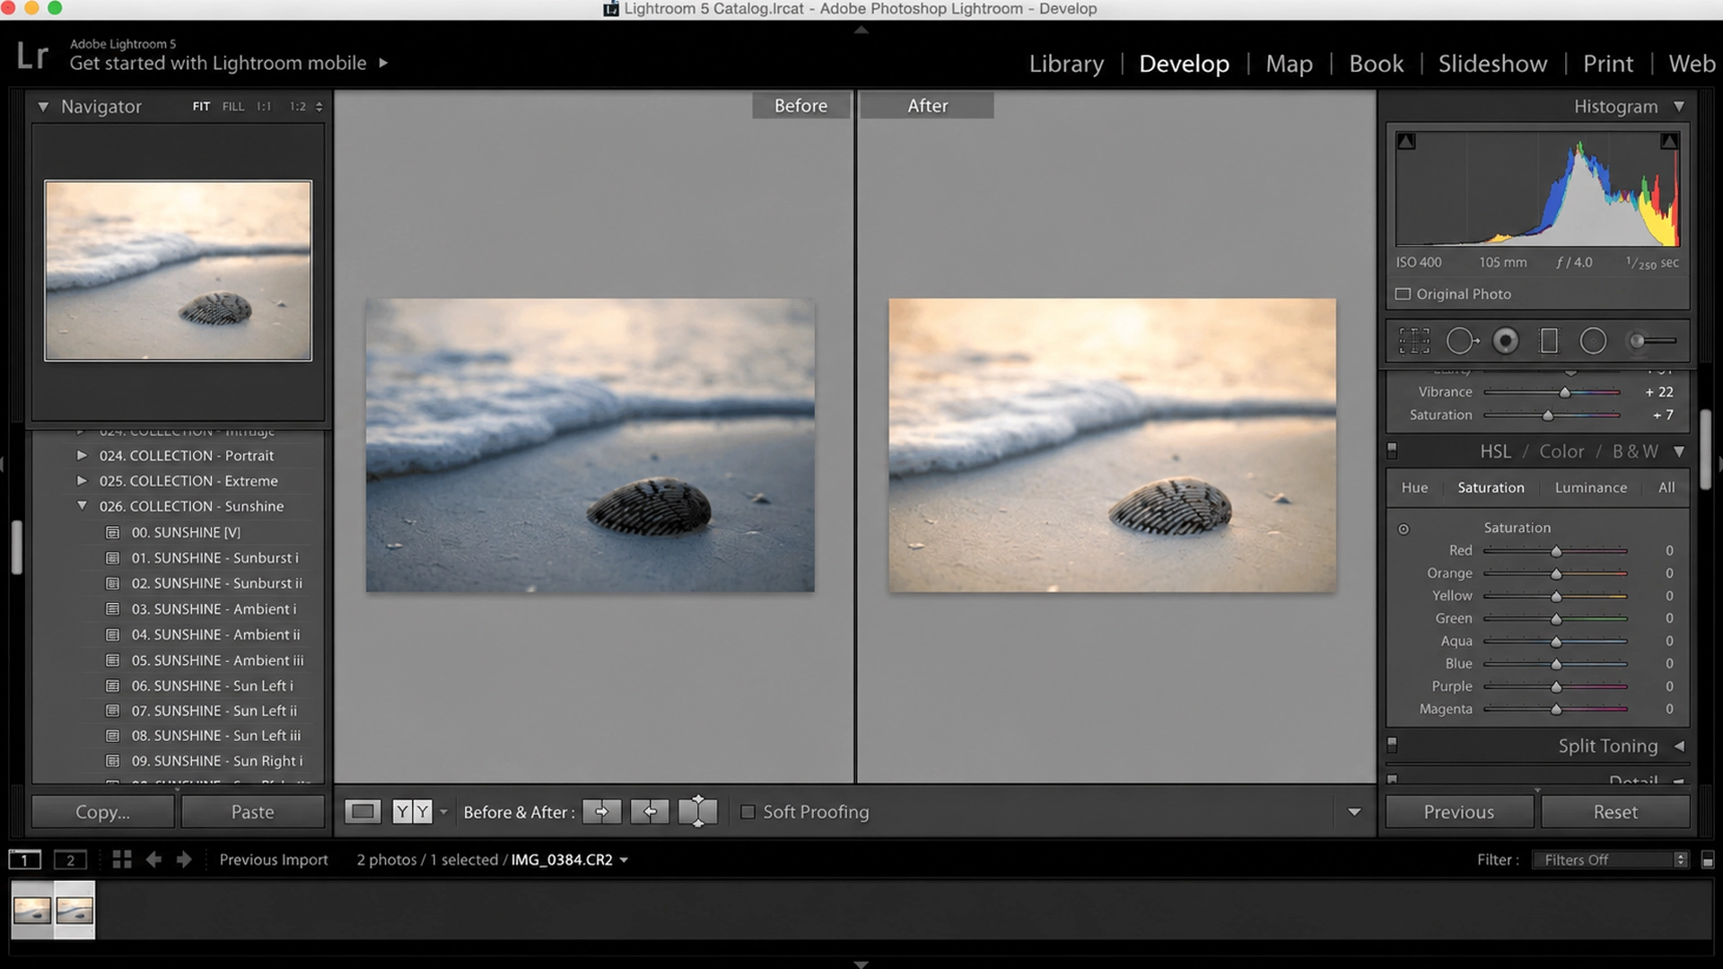Expand 025. COLLECTION - Extreme folder

82,481
